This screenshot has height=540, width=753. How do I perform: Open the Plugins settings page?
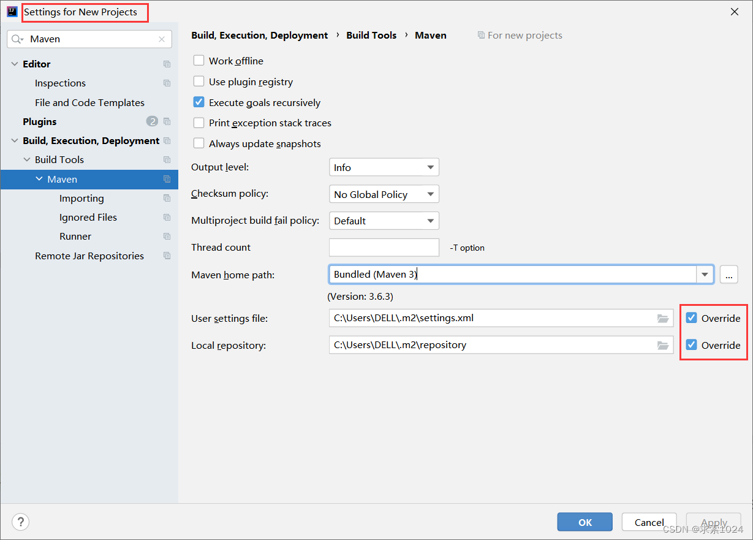[x=39, y=122]
